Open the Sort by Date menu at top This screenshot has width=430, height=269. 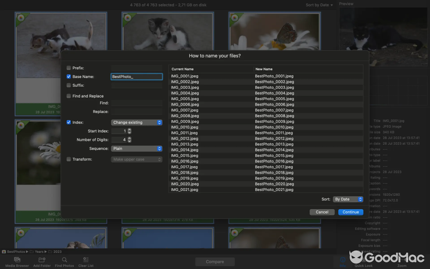(x=318, y=5)
